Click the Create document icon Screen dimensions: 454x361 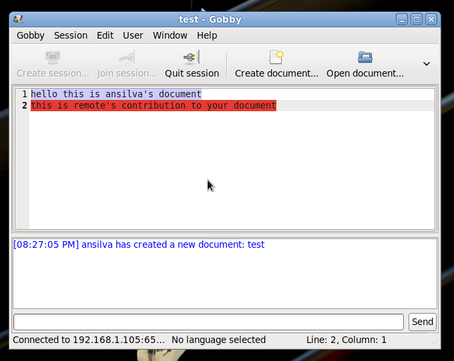click(276, 58)
